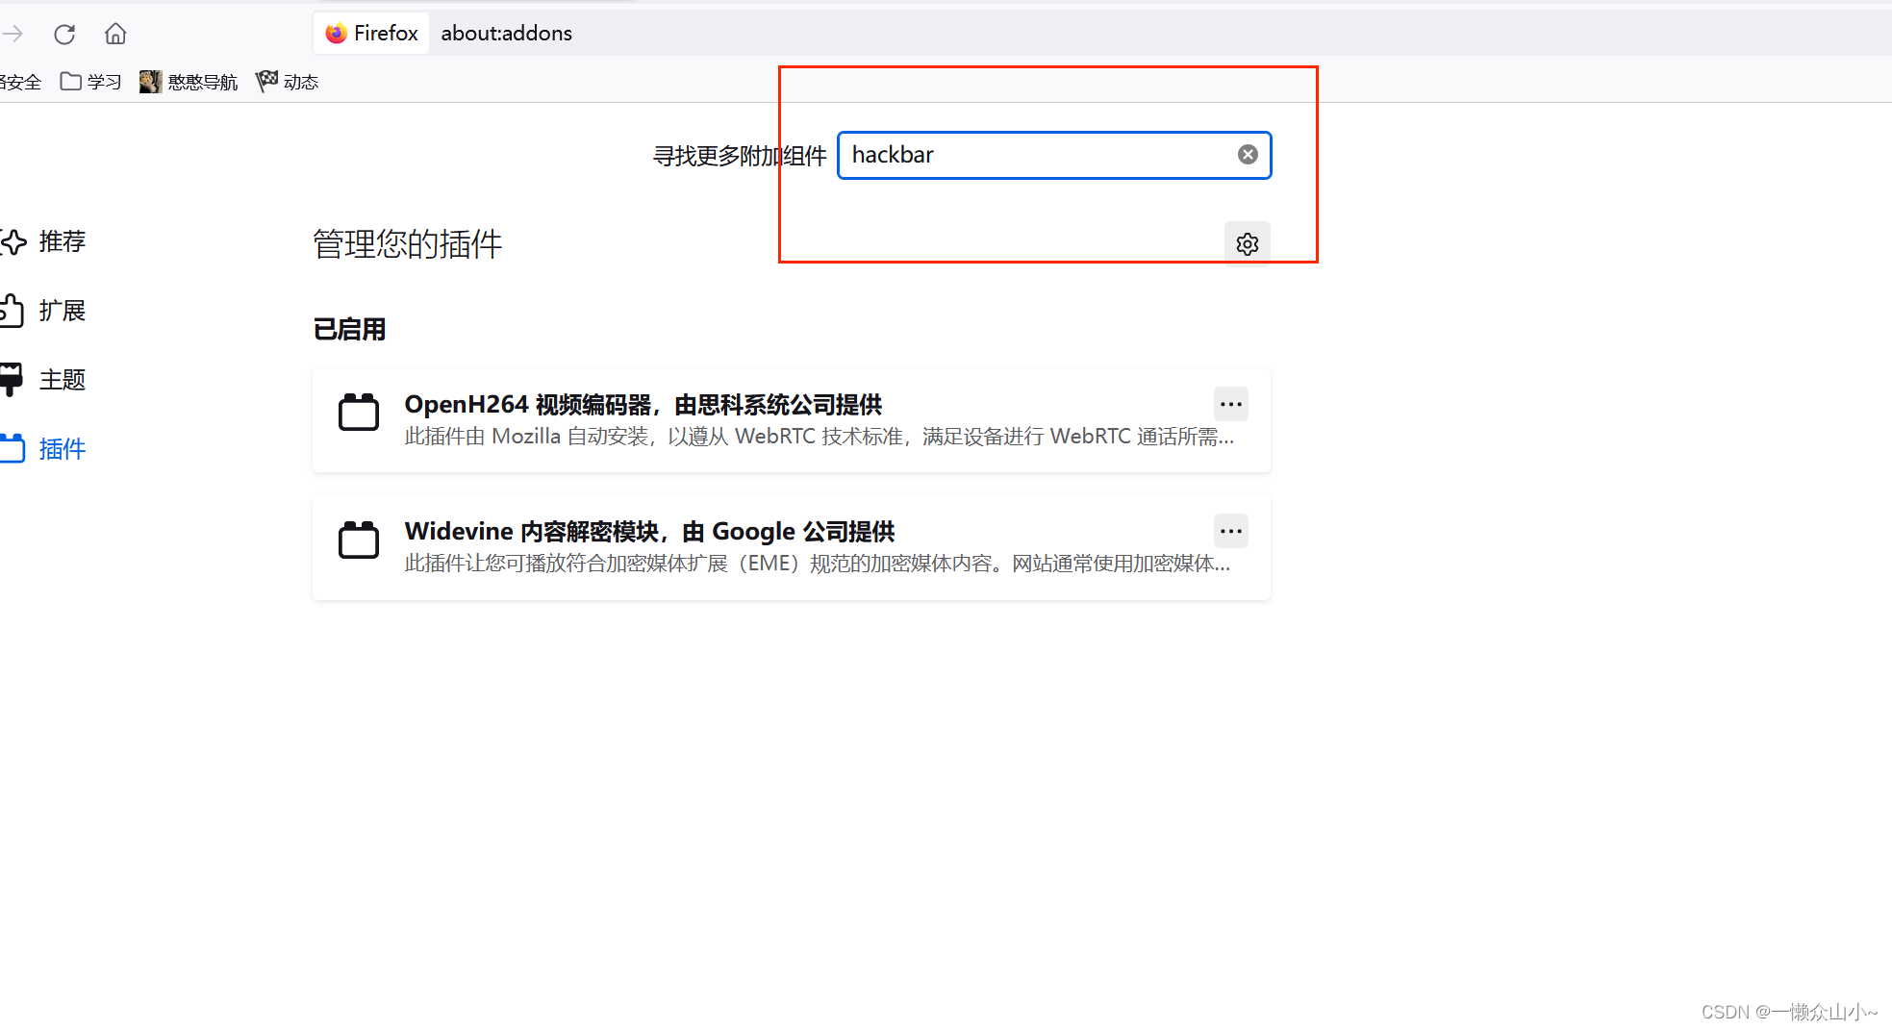Viewport: 1892px width, 1030px height.
Task: Select the 插件 plugins sidebar icon
Action: pos(12,447)
